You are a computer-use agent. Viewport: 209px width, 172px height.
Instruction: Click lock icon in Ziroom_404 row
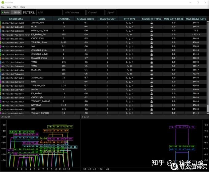point(152,23)
